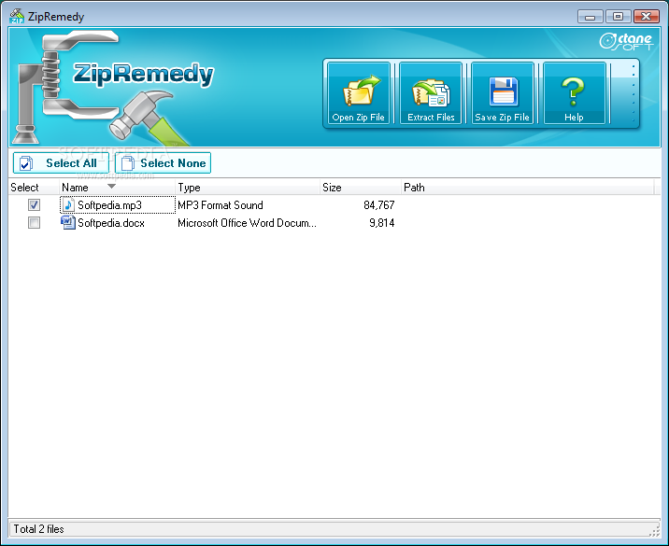Click the Word icon beside Softpedia.docx

68,222
